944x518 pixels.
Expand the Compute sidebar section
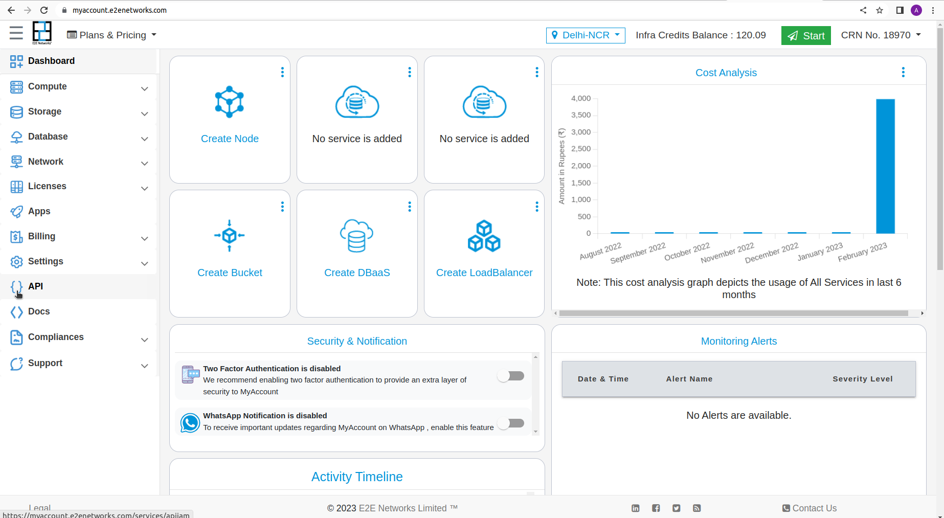79,87
